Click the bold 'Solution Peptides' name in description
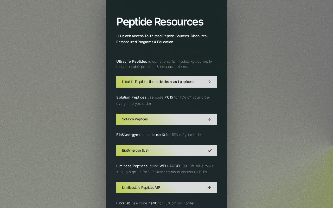This screenshot has width=333, height=208. pos(131,97)
